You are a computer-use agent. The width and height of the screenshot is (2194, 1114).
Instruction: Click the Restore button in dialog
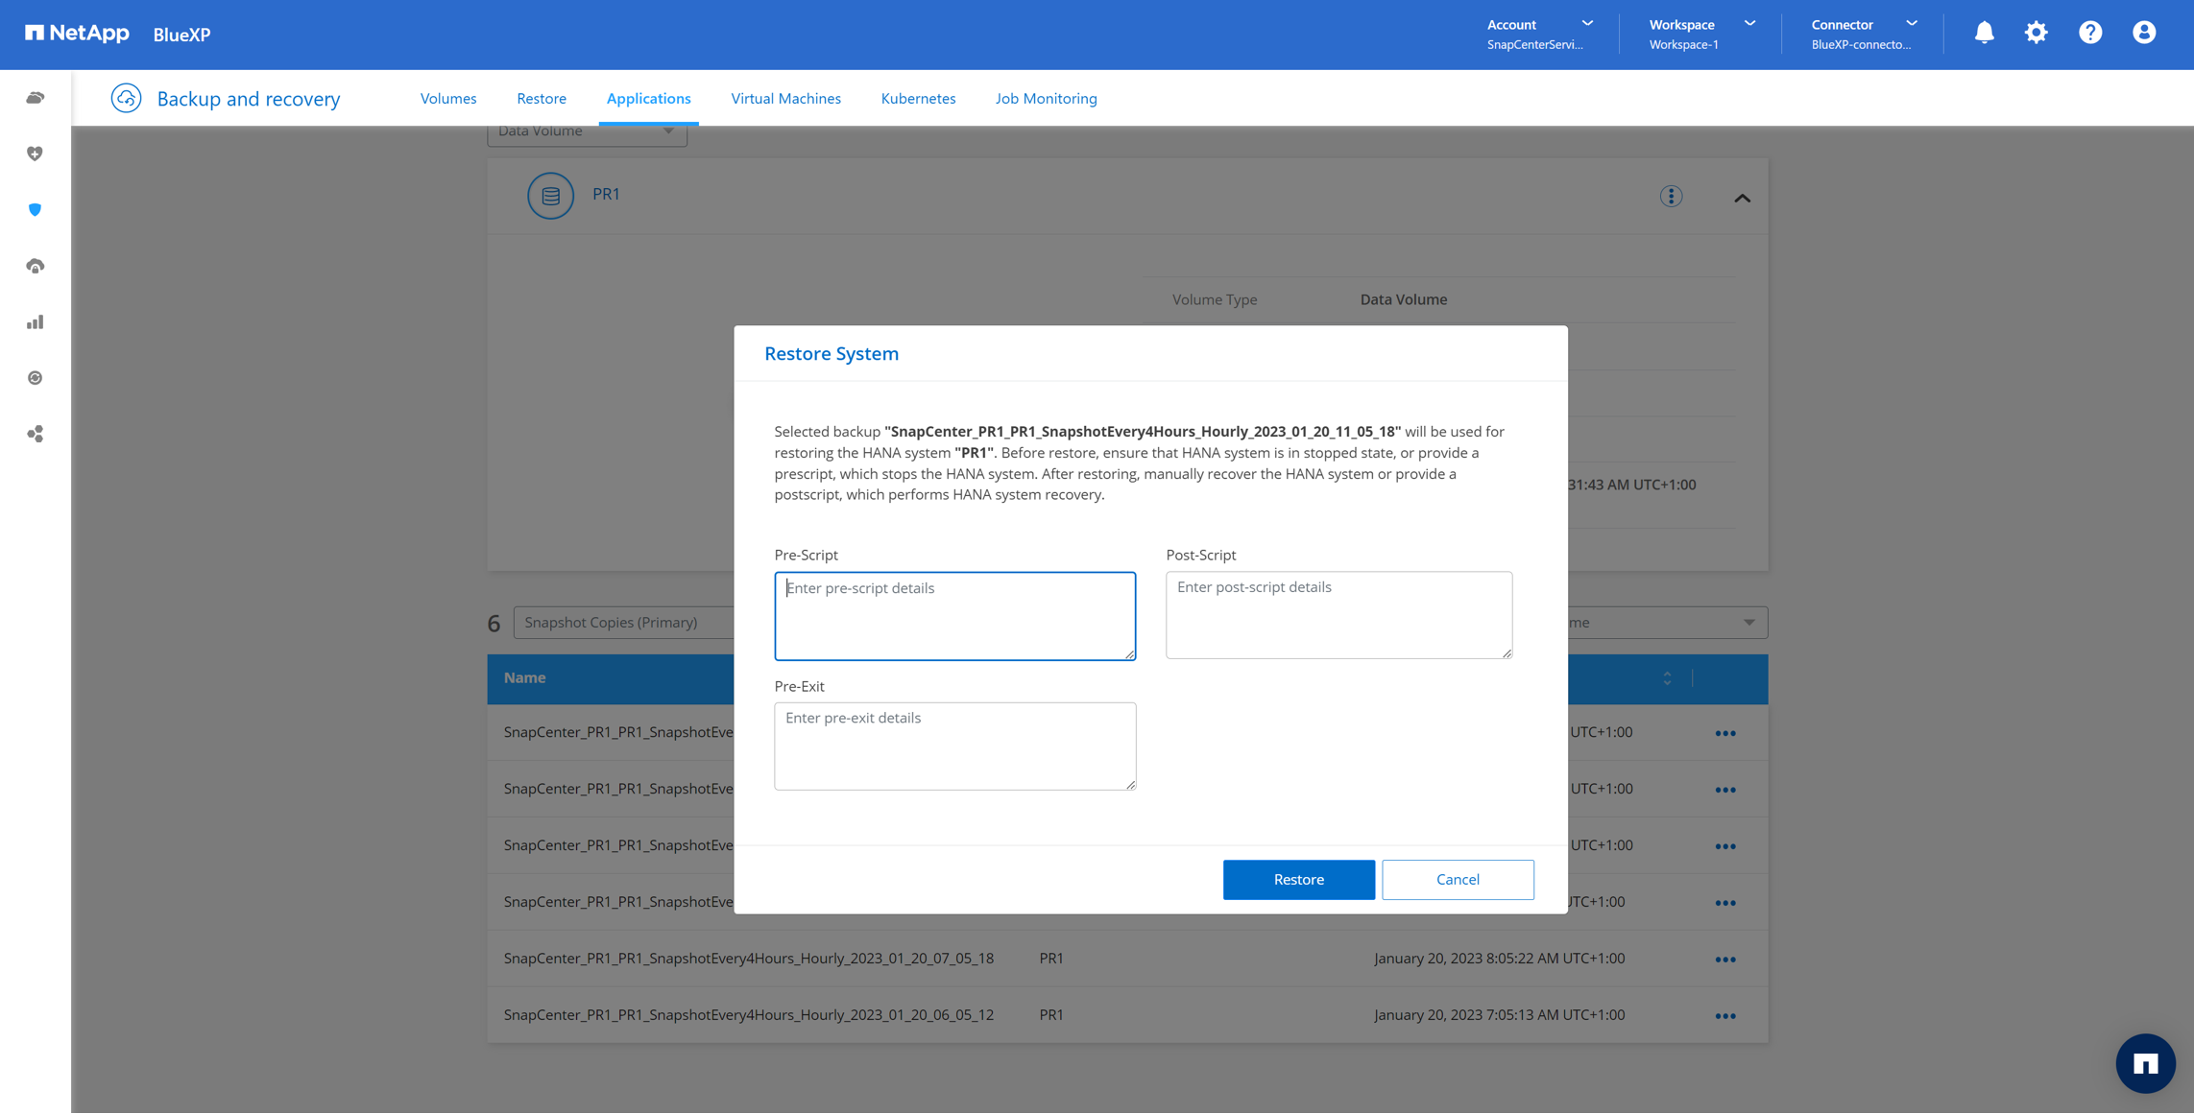pos(1298,879)
